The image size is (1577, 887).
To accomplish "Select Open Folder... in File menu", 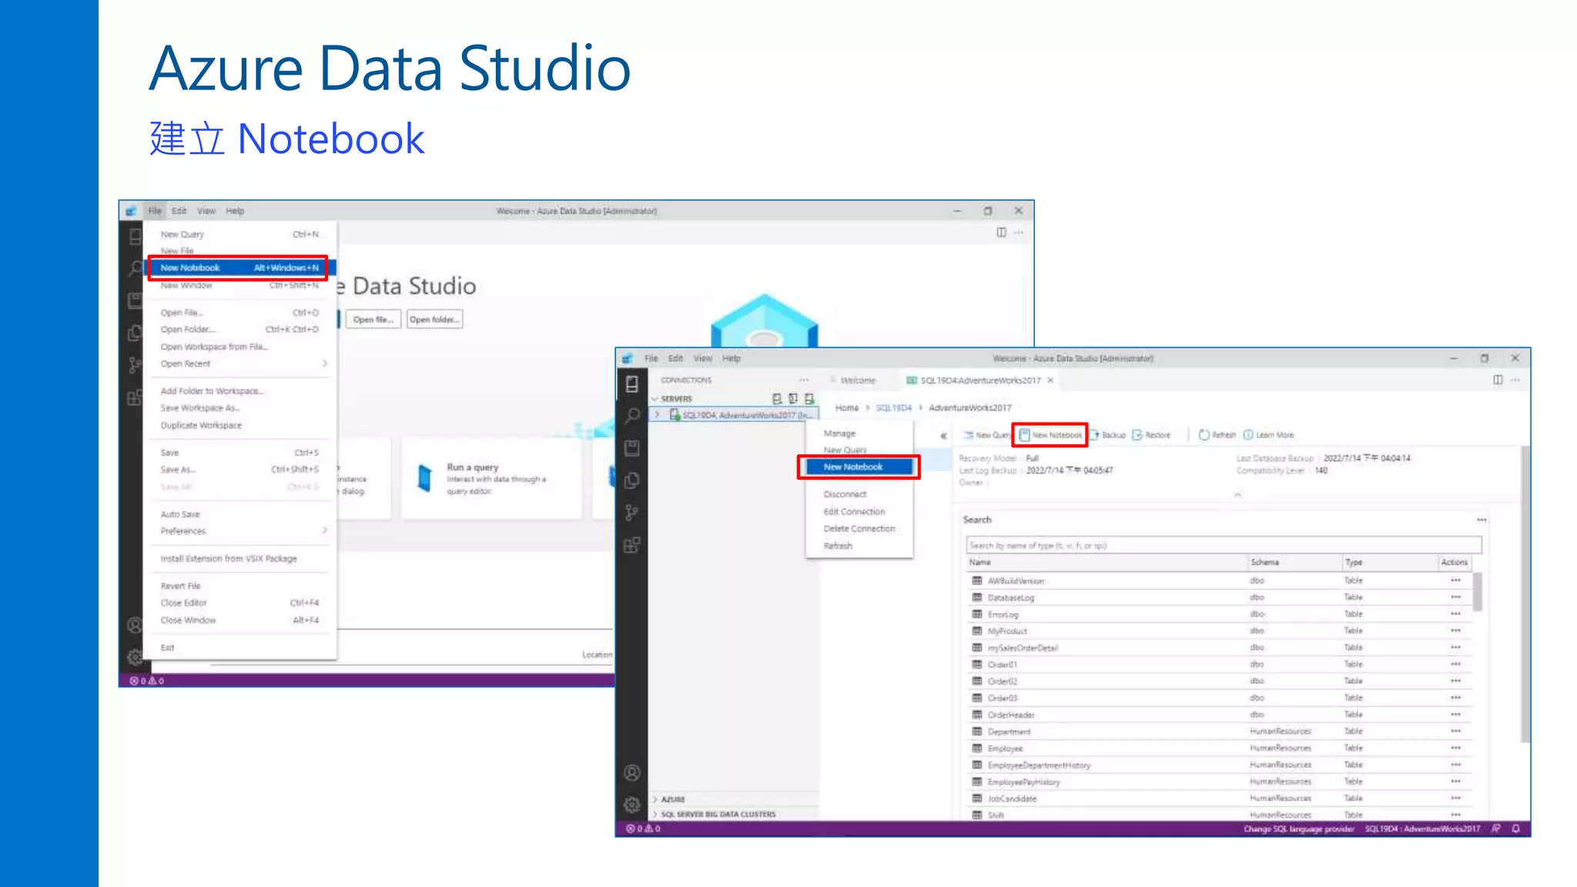I will click(x=239, y=330).
